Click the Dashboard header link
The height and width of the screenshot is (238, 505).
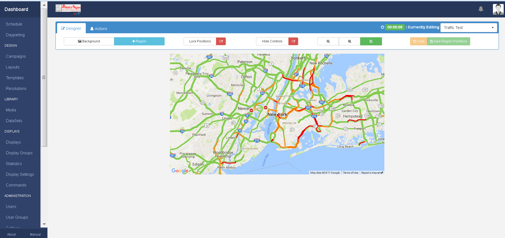[x=16, y=9]
